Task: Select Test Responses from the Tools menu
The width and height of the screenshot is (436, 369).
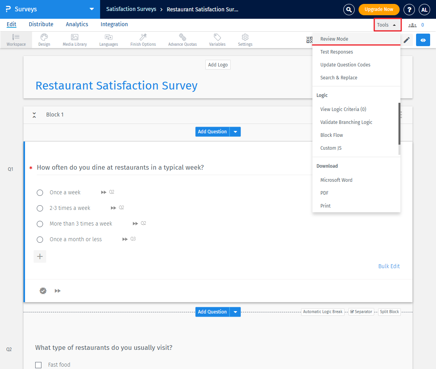Action: [336, 52]
